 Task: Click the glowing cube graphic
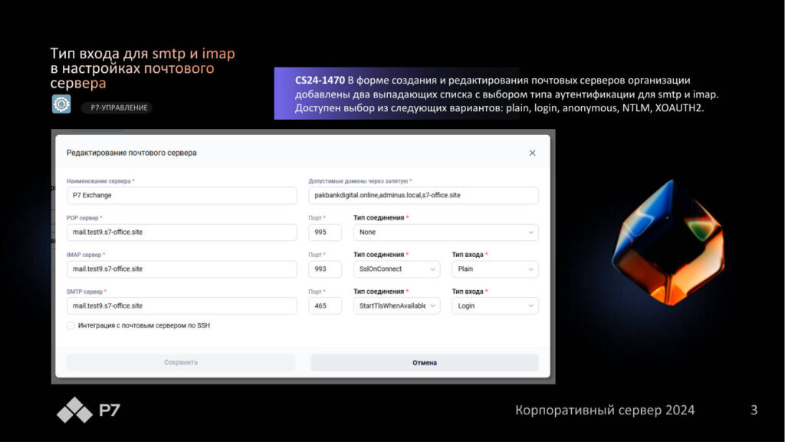tap(667, 242)
